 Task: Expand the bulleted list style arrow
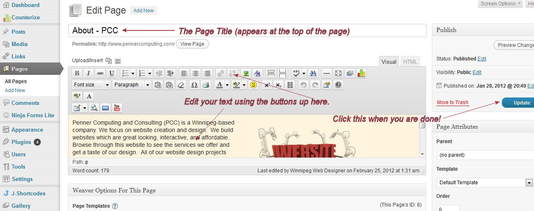pos(133,74)
